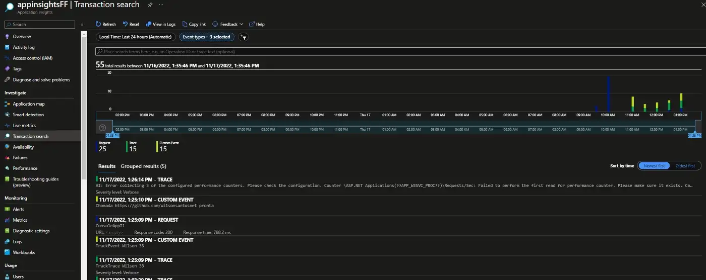This screenshot has width=706, height=280.
Task: Click the left time range handle 01:35 PM
Action: click(x=112, y=134)
